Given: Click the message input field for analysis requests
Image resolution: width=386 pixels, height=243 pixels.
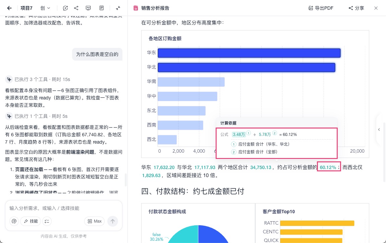Looking at the screenshot, I should (x=63, y=208).
